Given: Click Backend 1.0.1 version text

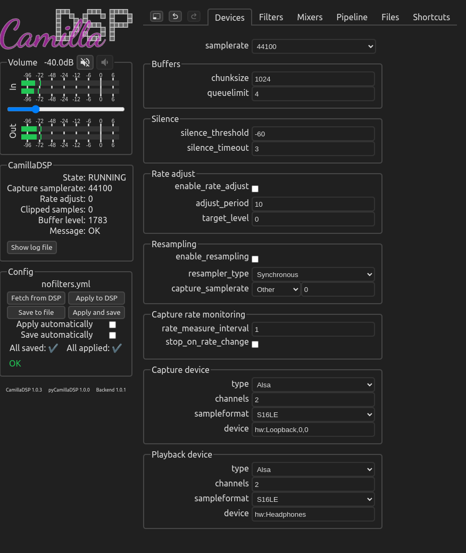Looking at the screenshot, I should coord(111,389).
